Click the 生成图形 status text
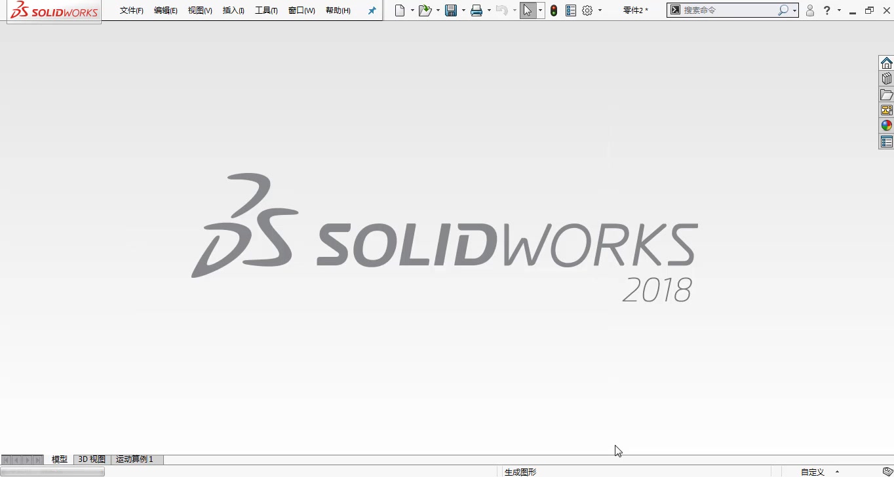 point(520,472)
